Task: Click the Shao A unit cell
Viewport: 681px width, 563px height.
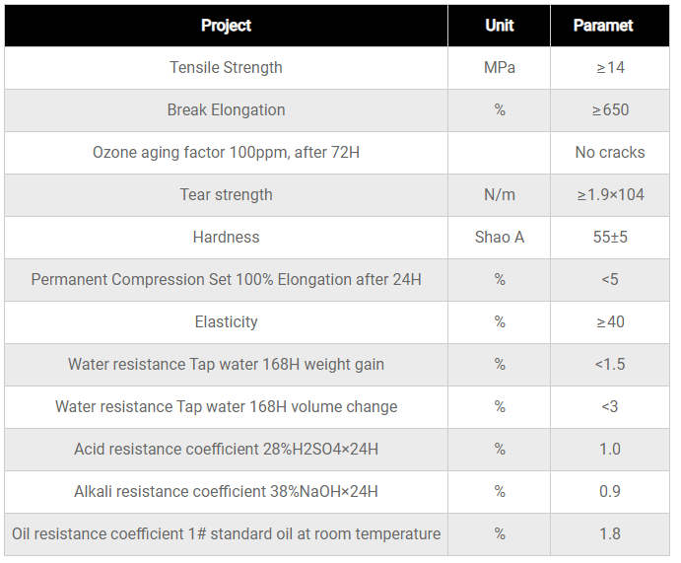Action: point(499,238)
